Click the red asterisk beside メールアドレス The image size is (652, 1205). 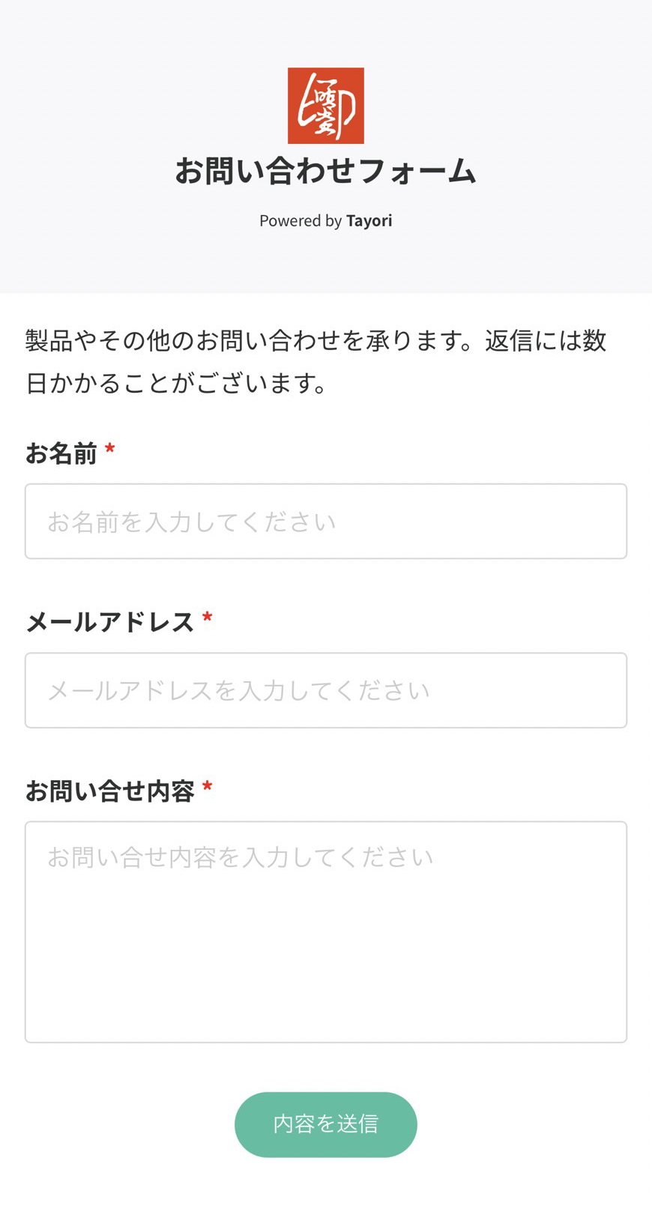click(208, 619)
